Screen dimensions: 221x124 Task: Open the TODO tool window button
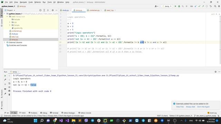[22, 113]
